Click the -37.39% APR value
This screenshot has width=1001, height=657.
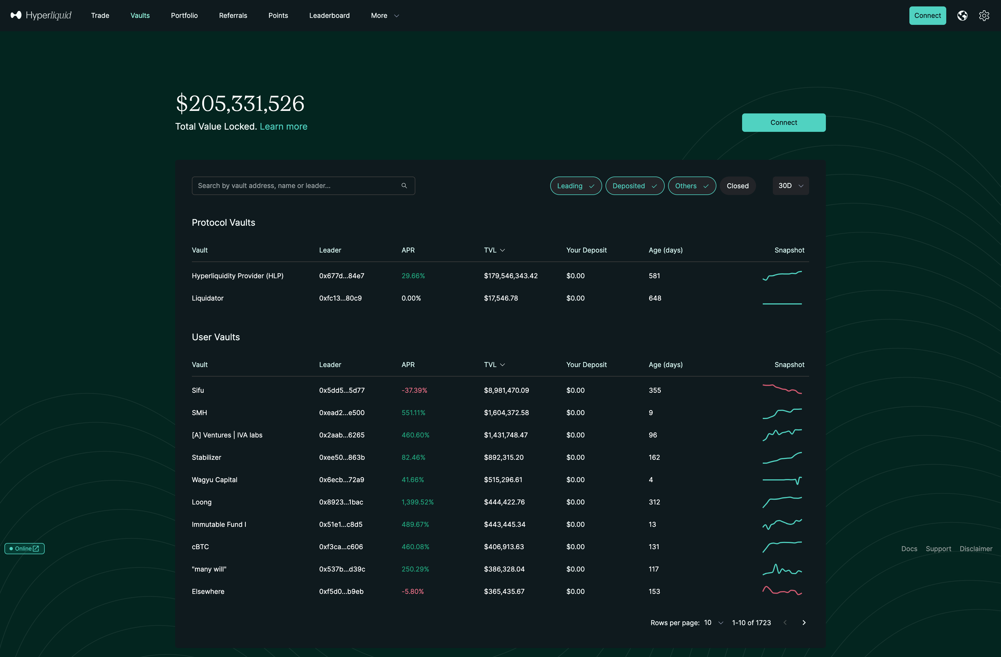(x=414, y=390)
